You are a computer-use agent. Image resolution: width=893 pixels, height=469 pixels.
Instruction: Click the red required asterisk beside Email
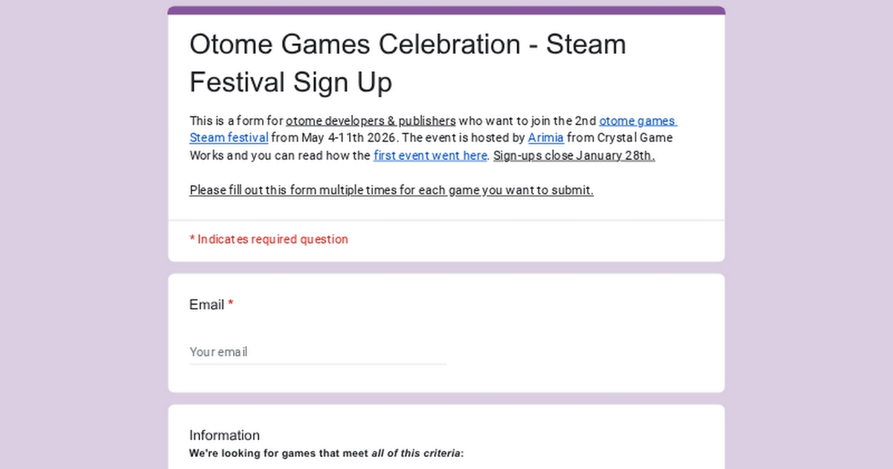[231, 304]
